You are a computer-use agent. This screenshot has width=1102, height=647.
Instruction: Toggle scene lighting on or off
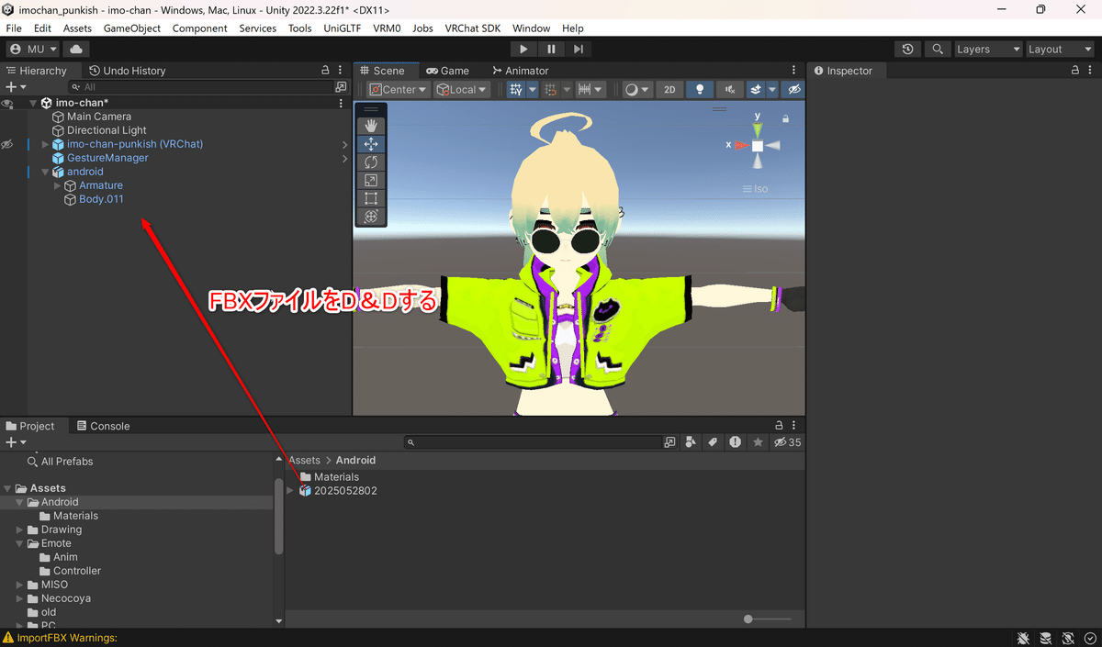tap(699, 89)
